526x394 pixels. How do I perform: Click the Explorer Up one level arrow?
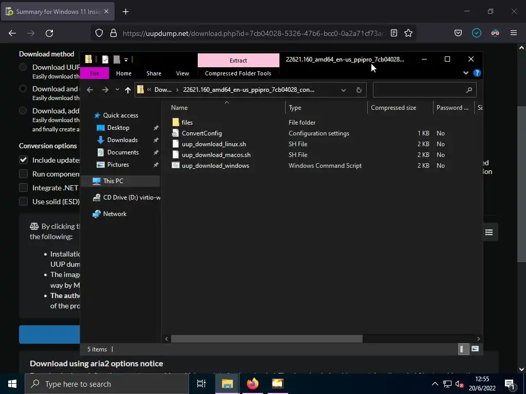pyautogui.click(x=127, y=90)
